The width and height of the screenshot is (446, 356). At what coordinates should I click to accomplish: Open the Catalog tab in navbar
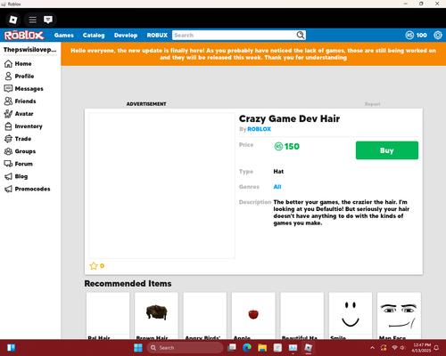94,36
